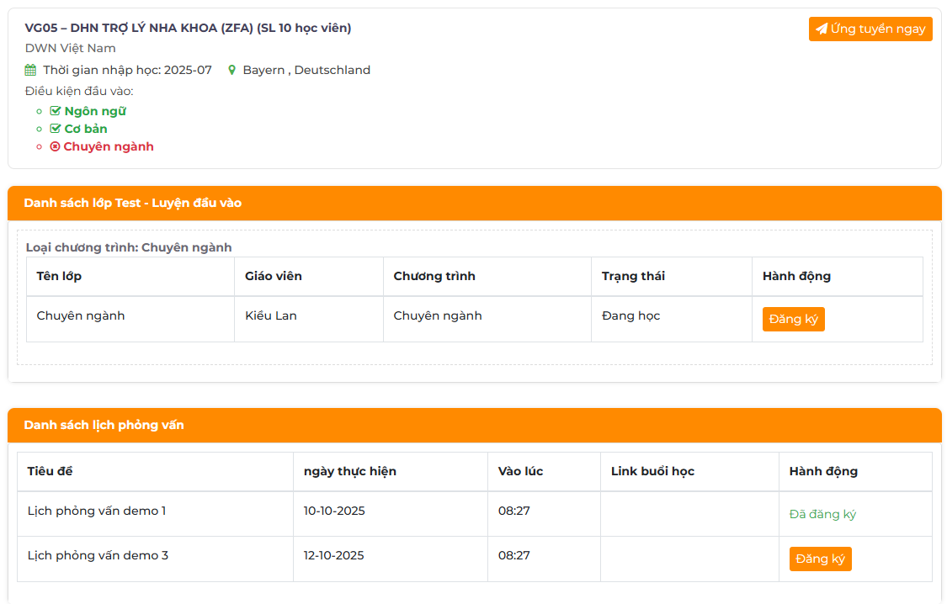Click the location pin icon before Bayern
The image size is (947, 604).
232,71
